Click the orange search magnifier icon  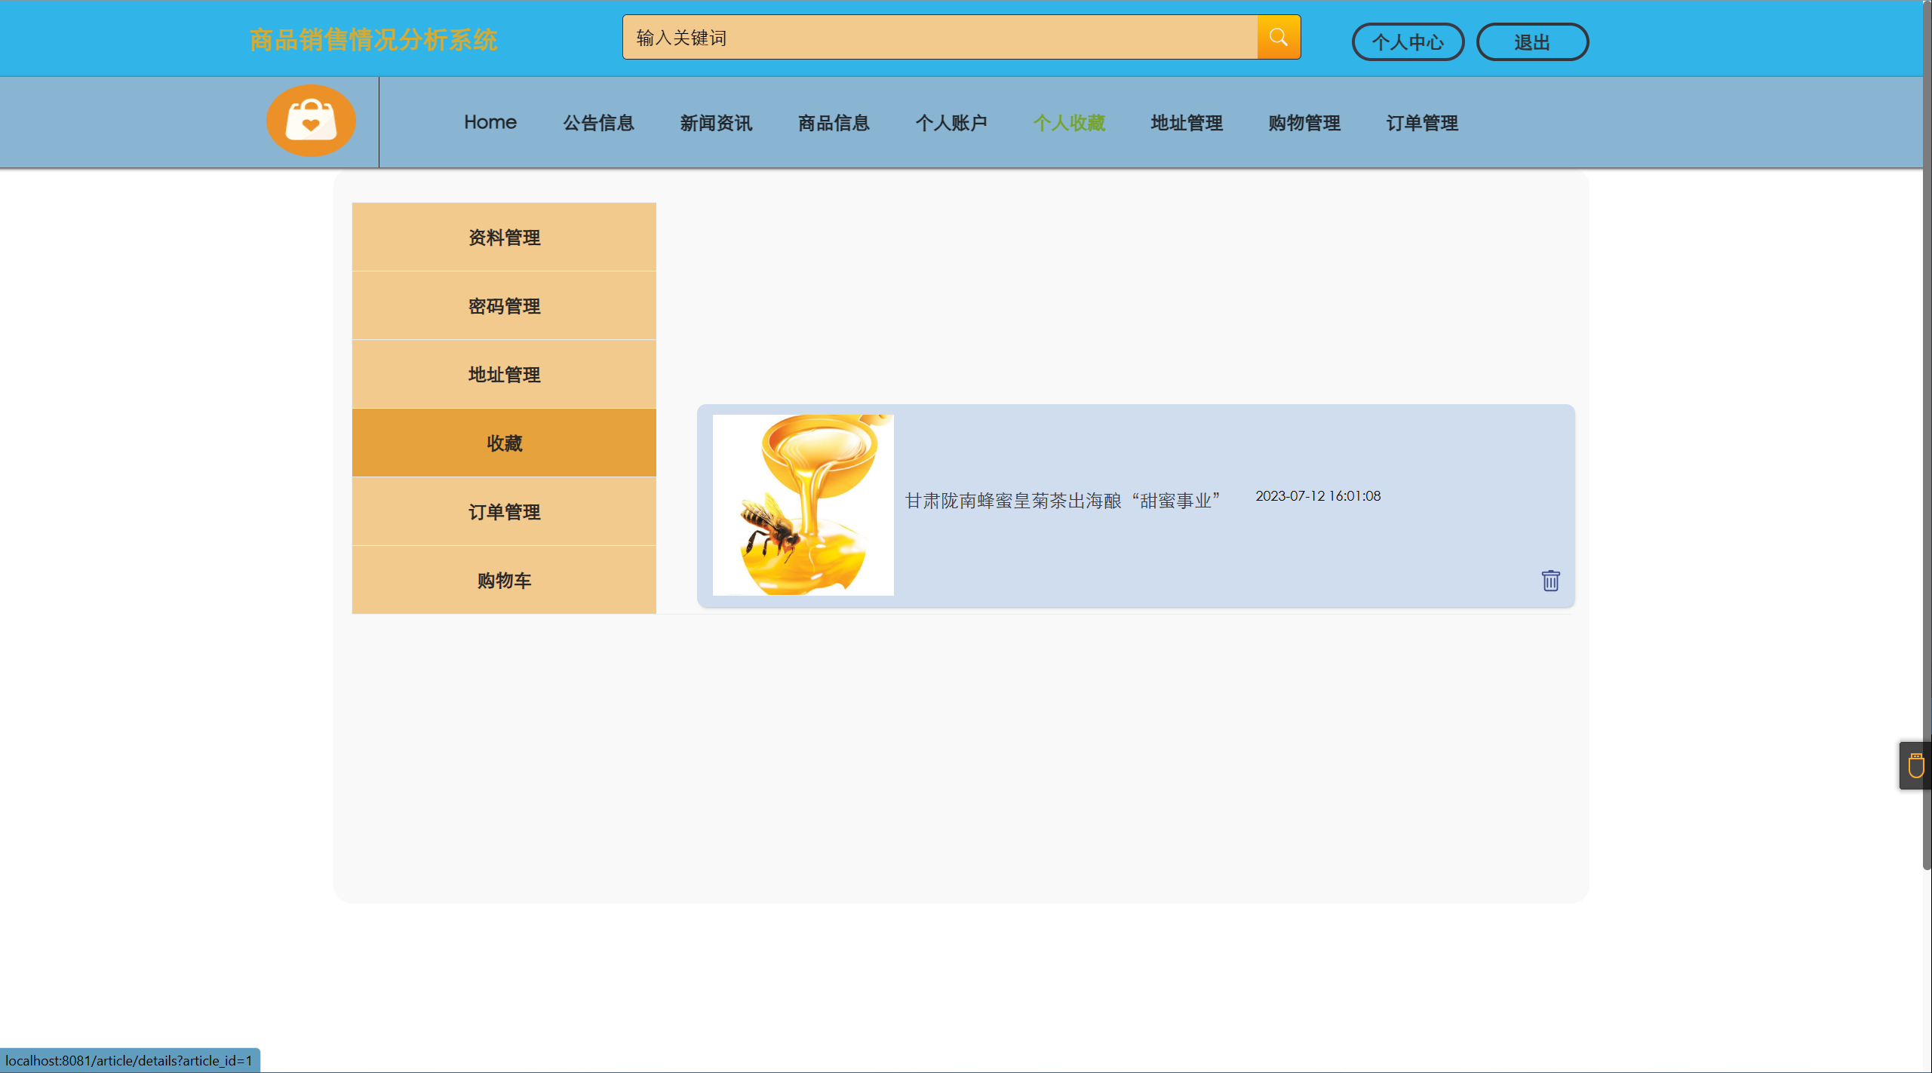(1278, 38)
